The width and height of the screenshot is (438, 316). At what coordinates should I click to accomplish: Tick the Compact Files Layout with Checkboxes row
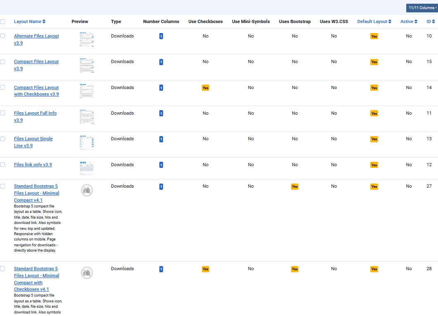tap(2, 87)
